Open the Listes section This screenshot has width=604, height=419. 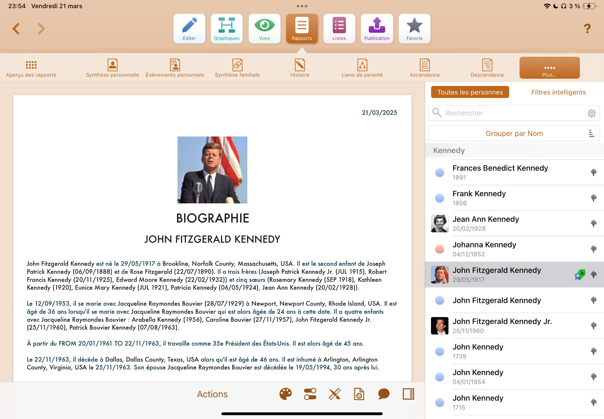[339, 29]
